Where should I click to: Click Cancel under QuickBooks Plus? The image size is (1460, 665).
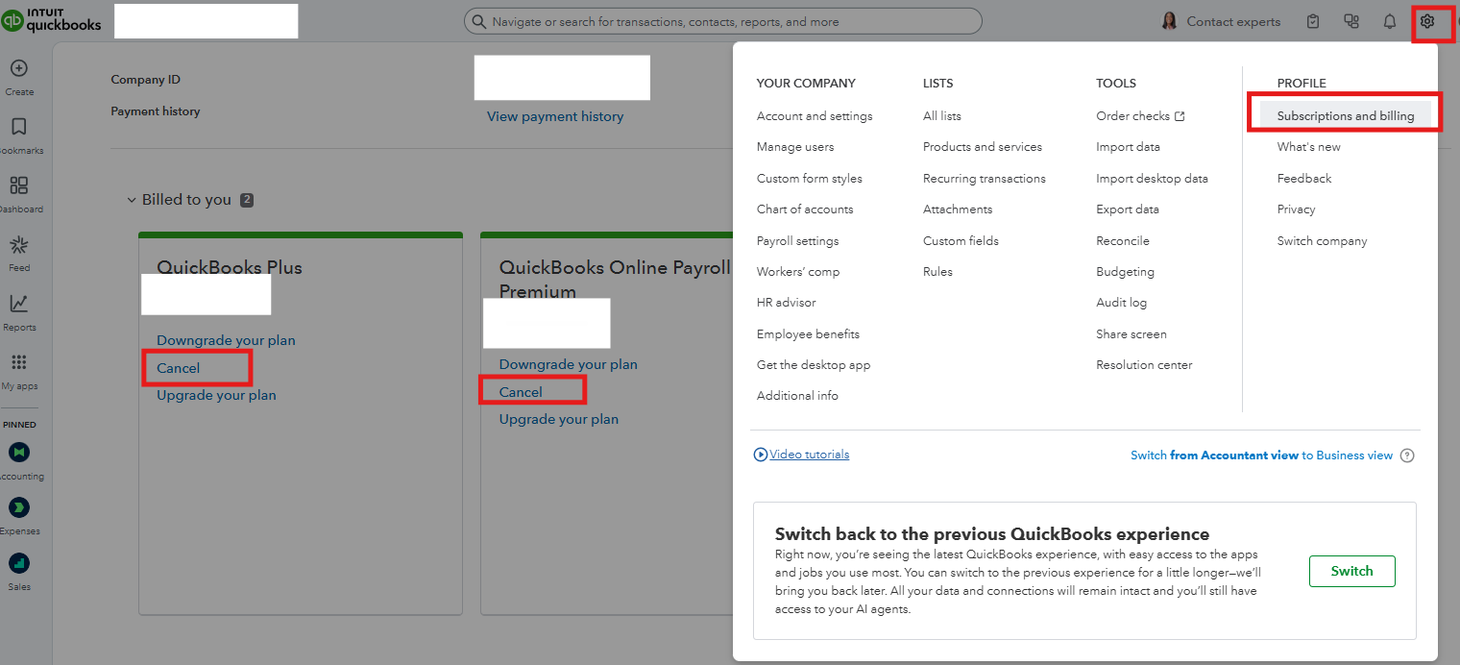coord(179,368)
